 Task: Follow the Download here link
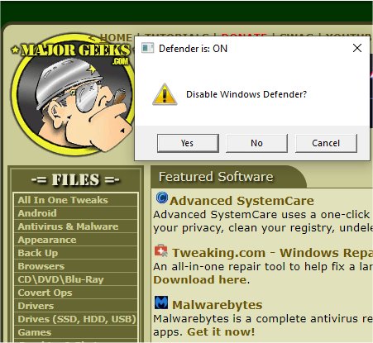(x=200, y=279)
